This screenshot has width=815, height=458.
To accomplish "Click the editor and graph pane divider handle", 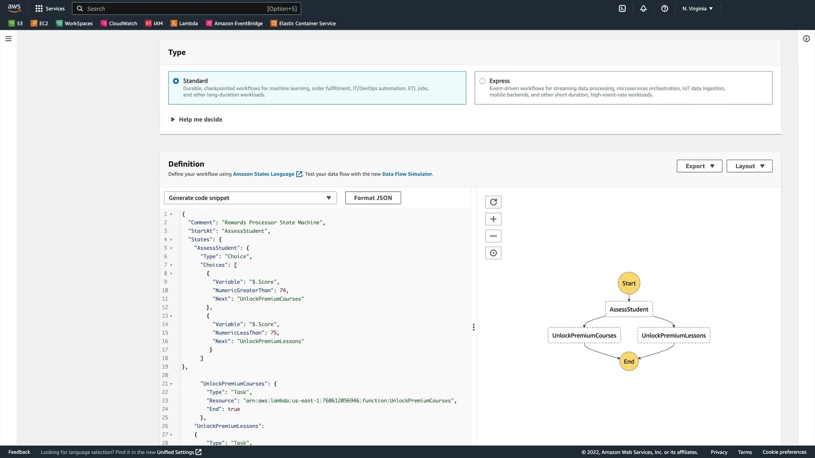I will [473, 327].
